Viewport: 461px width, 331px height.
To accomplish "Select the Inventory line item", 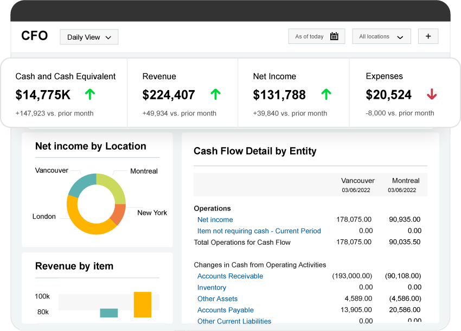I will click(x=212, y=288).
